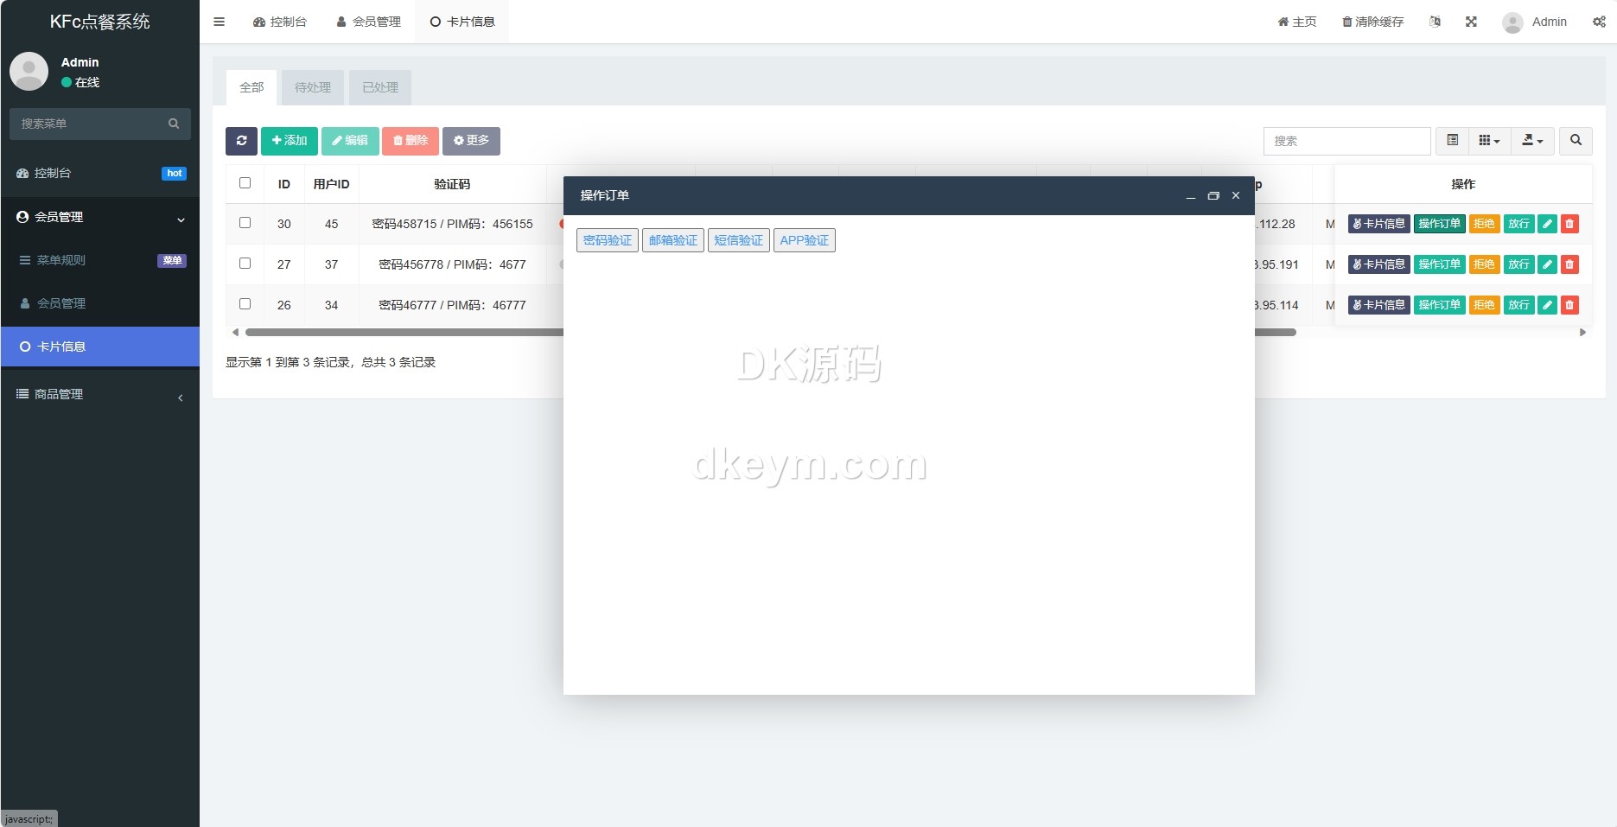The image size is (1617, 827).
Task: Open the columns grid dropdown
Action: 1489,141
